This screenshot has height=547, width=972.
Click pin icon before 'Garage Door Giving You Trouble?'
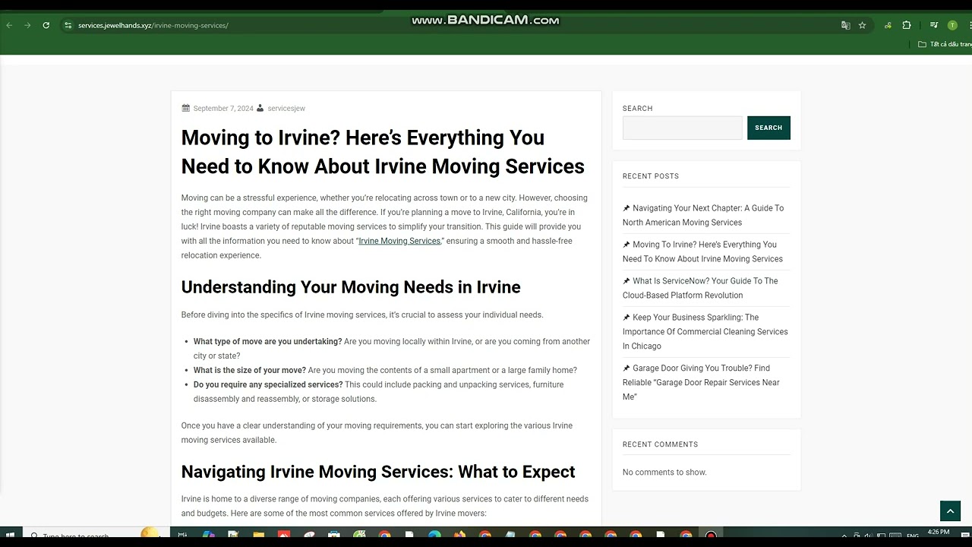pyautogui.click(x=626, y=368)
